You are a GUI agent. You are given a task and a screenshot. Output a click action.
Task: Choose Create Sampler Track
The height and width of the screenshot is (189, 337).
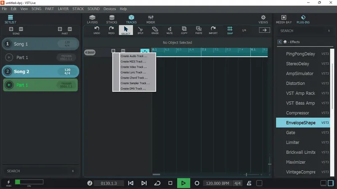point(135,83)
